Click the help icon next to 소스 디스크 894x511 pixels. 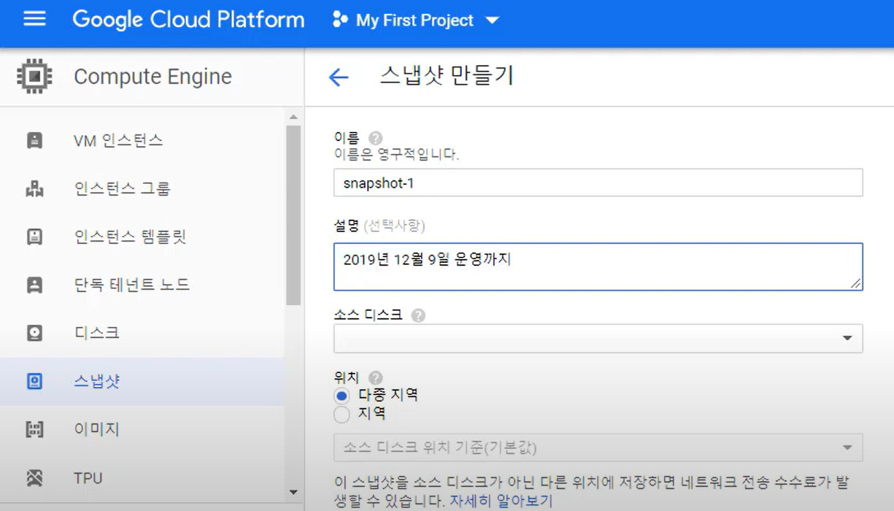tap(418, 315)
